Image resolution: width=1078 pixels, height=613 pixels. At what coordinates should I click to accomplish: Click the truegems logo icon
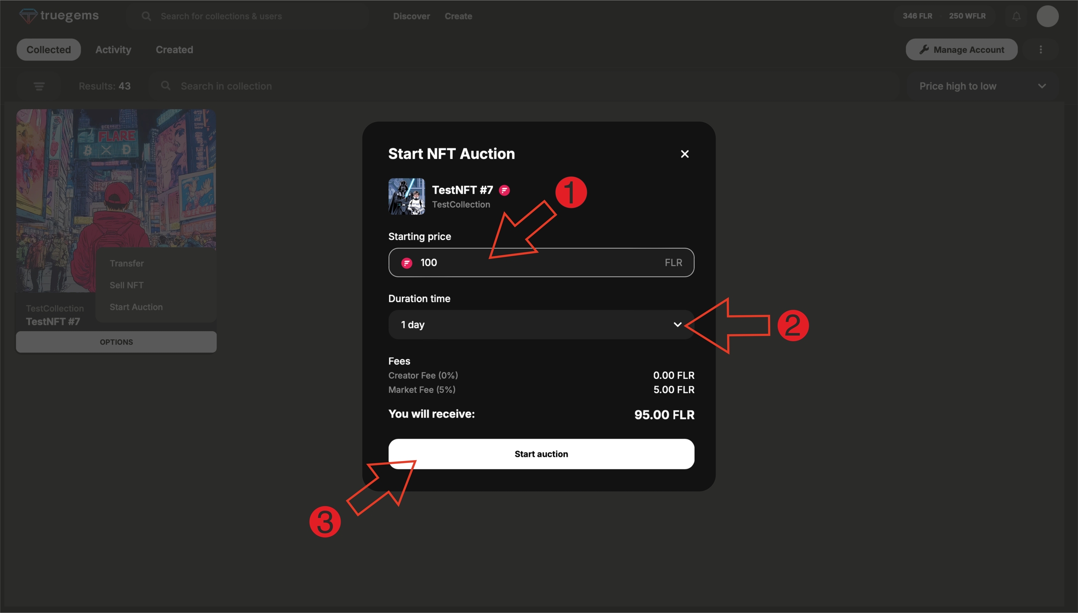[28, 16]
